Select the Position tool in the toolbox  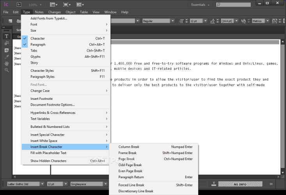tap(7, 43)
